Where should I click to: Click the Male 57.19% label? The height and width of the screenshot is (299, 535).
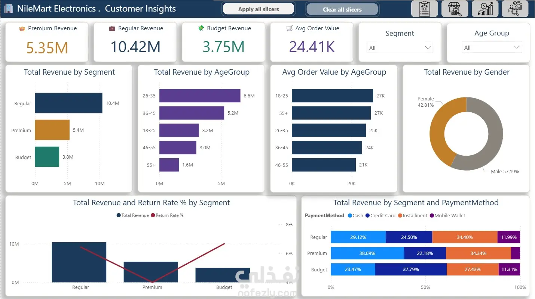[x=505, y=172]
